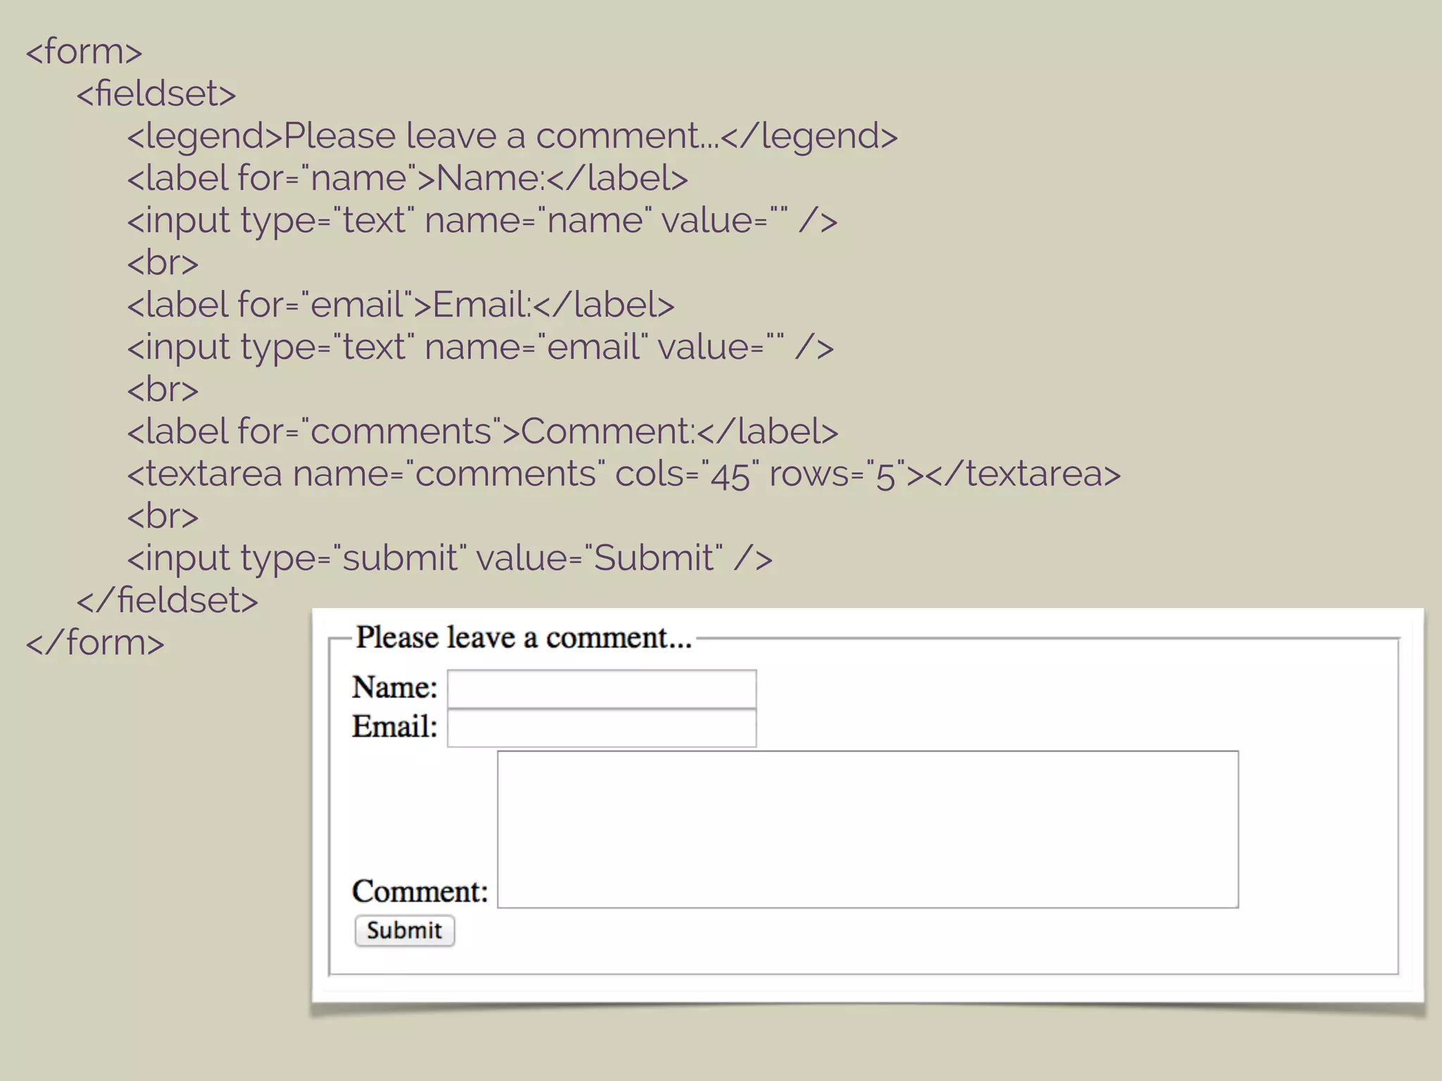Focus the Email text input field
The image size is (1442, 1081).
[601, 728]
